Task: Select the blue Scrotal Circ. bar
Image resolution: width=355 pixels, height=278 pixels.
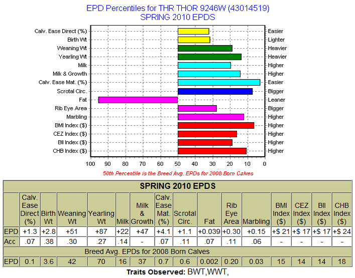Action: (x=215, y=92)
